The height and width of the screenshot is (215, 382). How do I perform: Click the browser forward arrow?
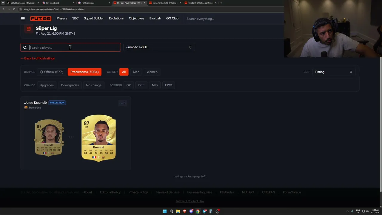8,9
